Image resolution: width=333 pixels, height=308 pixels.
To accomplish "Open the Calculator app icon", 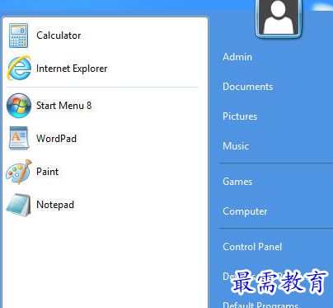I will tap(18, 36).
